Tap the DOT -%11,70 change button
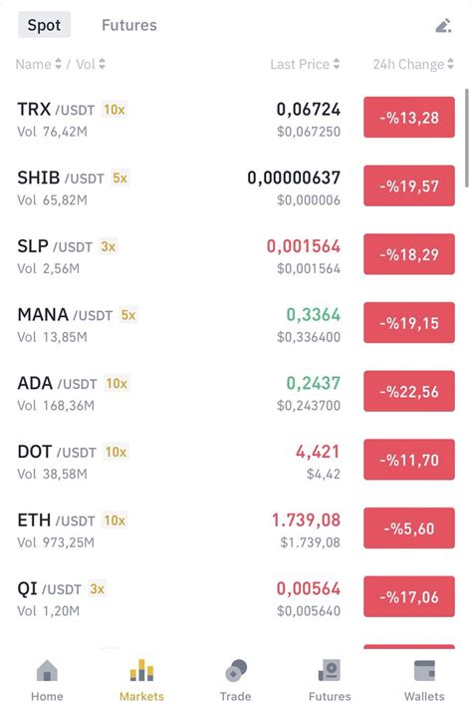Screen dimensions: 472x705 (409, 460)
